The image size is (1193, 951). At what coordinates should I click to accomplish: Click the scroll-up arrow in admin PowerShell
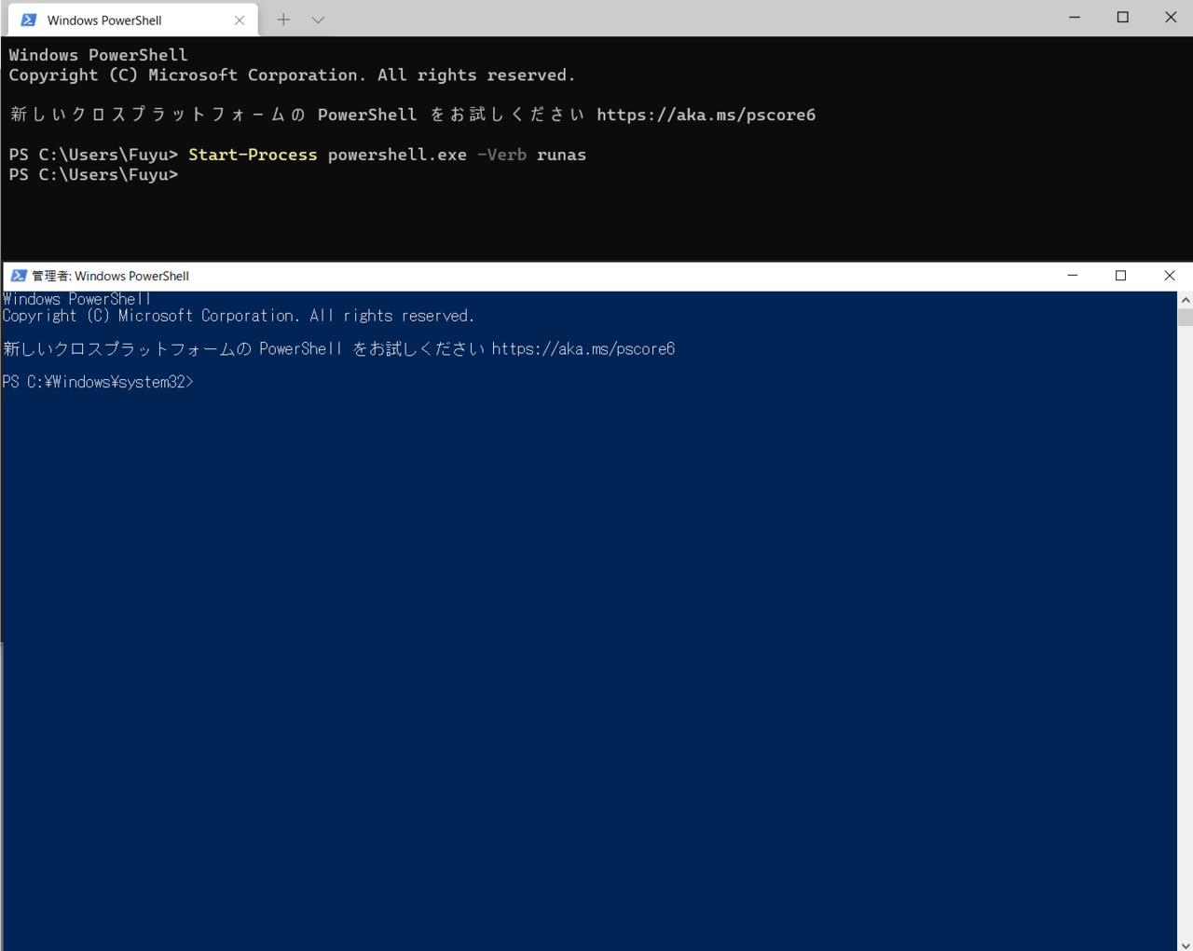point(1186,300)
